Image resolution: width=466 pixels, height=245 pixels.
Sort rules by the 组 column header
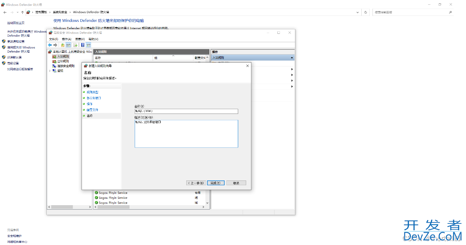(x=173, y=58)
